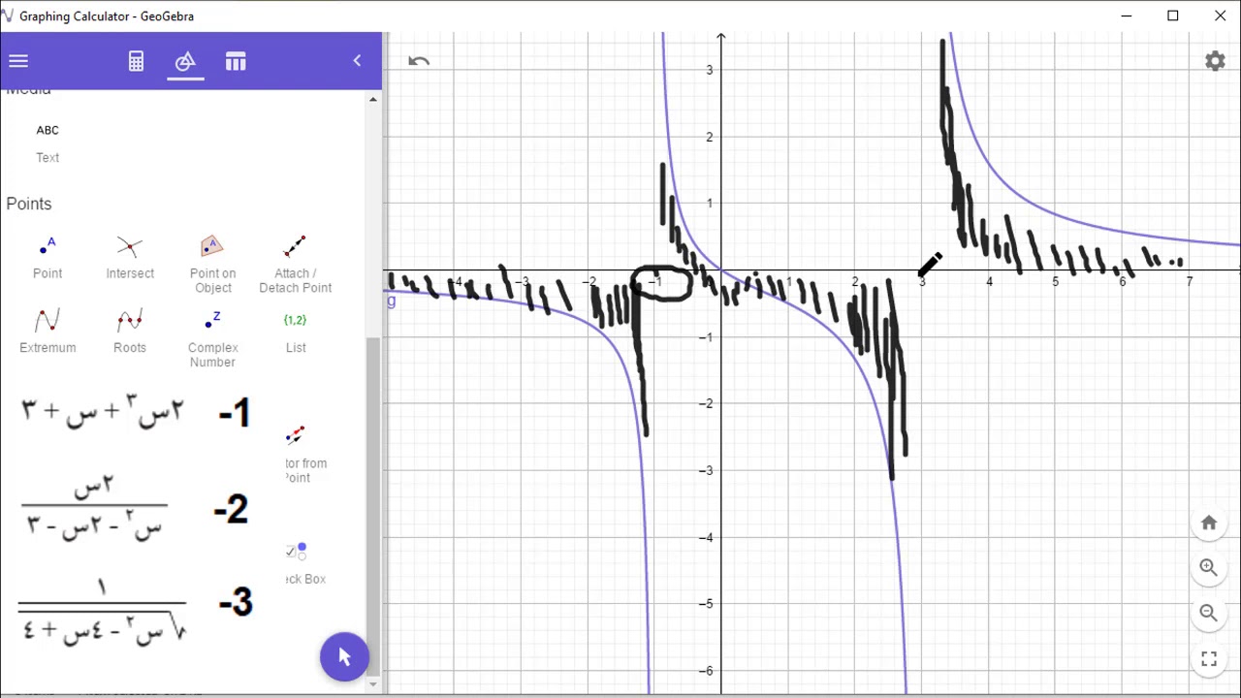This screenshot has height=698, width=1241.
Task: Reset graph to home view
Action: point(1209,523)
